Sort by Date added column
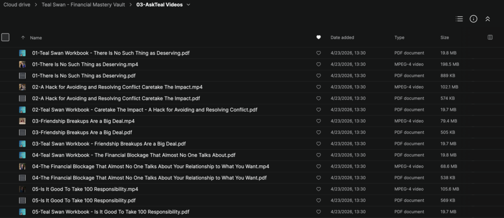 tap(343, 37)
